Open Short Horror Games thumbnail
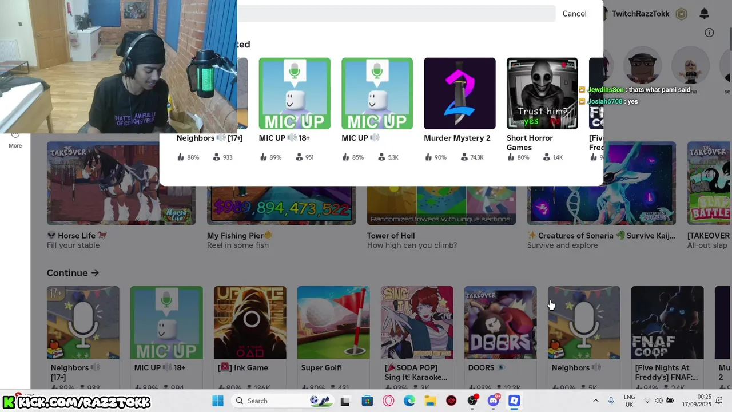 click(x=542, y=93)
